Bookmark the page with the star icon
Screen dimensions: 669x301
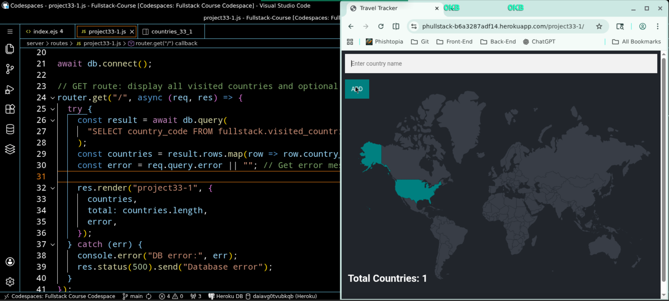599,26
